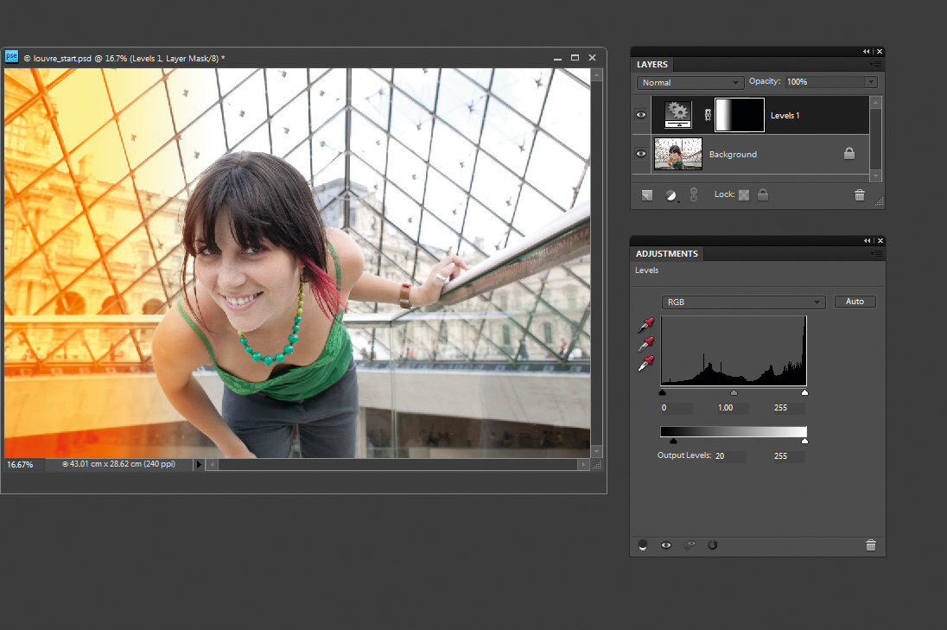Adjust the white output levels slider
The image size is (947, 630).
804,441
